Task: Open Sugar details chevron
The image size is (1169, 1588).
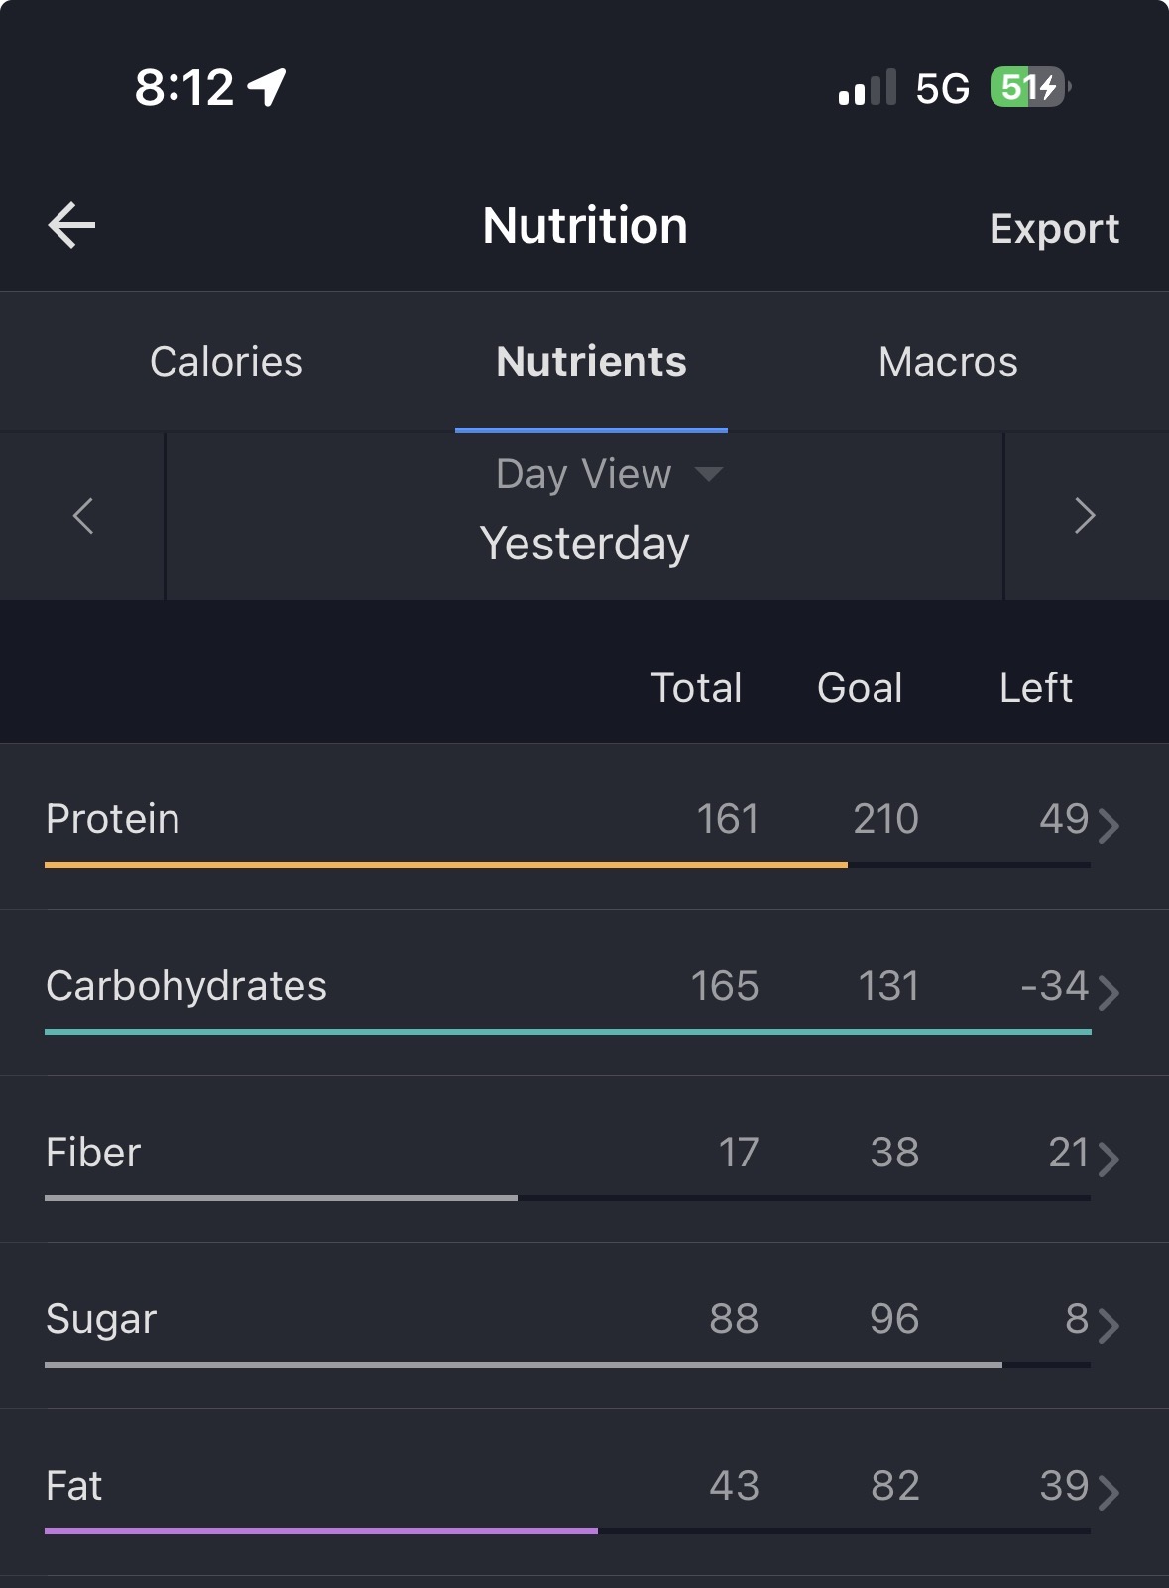Action: tap(1110, 1325)
